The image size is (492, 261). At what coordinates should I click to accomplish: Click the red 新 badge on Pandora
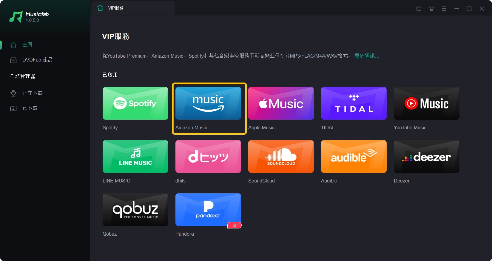[235, 225]
